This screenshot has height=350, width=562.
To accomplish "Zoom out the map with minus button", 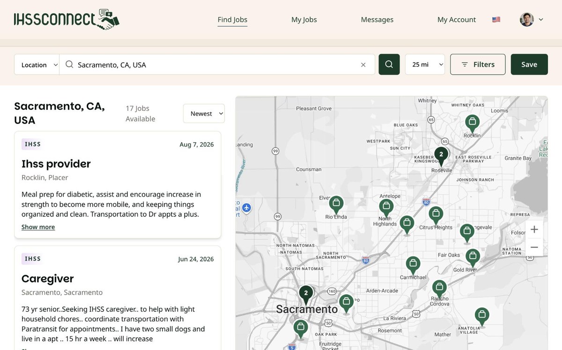I will [x=534, y=247].
